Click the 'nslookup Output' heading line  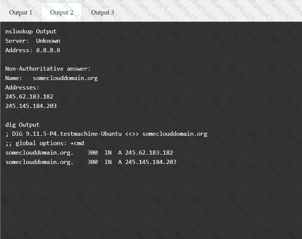[31, 32]
